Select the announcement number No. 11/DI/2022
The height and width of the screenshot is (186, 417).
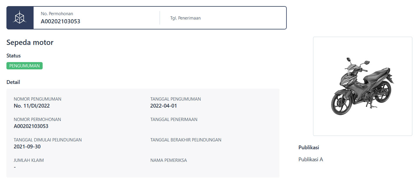(32, 106)
